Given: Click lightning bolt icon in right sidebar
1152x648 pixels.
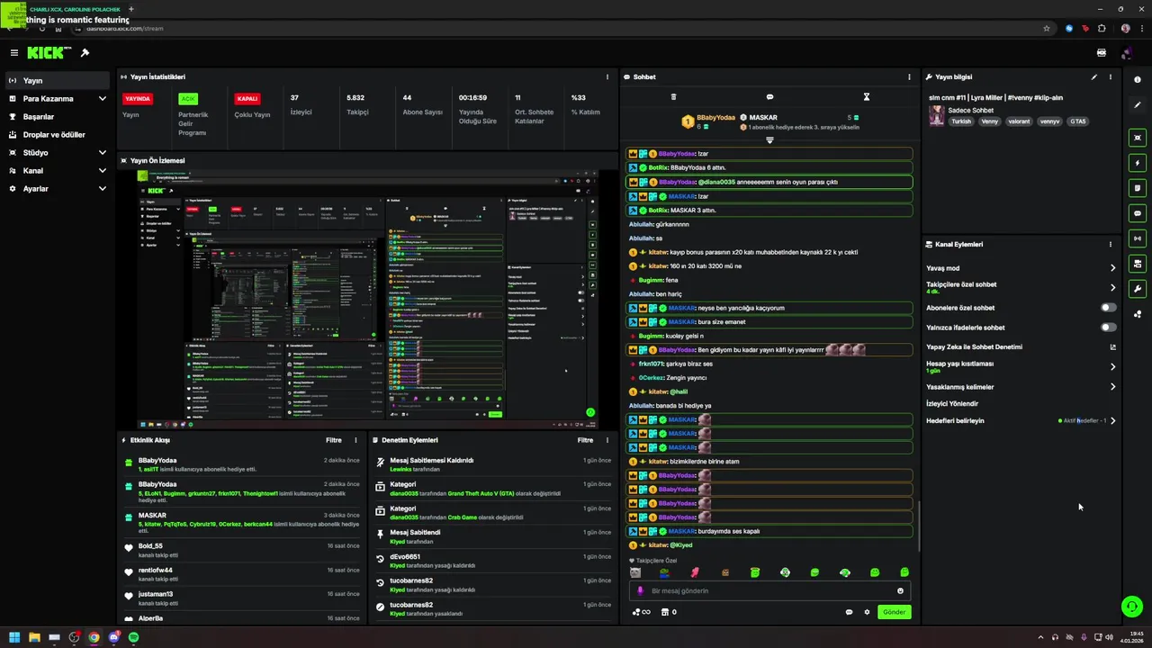Looking at the screenshot, I should click(1138, 163).
